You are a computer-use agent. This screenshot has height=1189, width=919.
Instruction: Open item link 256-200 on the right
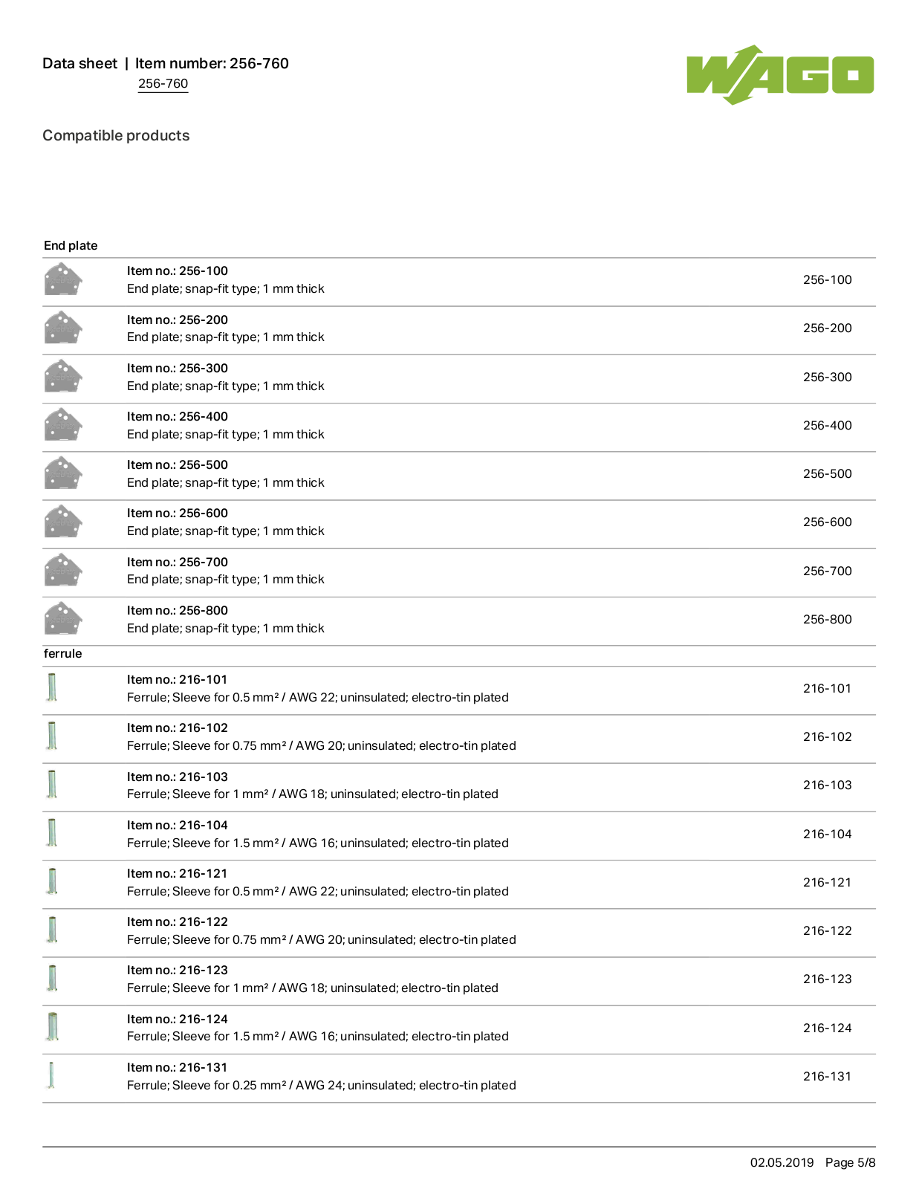[x=827, y=328]
